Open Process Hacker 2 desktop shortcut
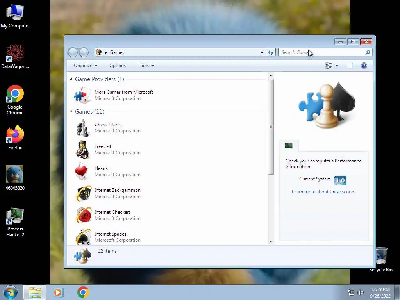This screenshot has width=400, height=300. pyautogui.click(x=15, y=222)
